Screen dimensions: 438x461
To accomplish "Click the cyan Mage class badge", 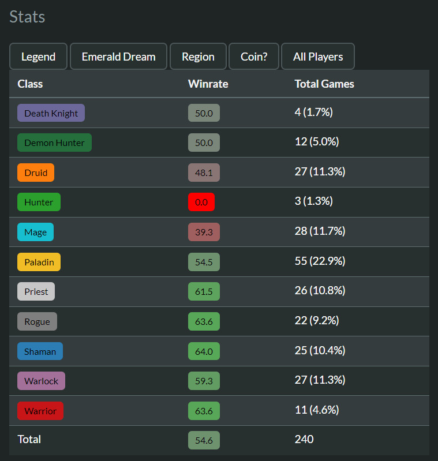I will tap(35, 232).
